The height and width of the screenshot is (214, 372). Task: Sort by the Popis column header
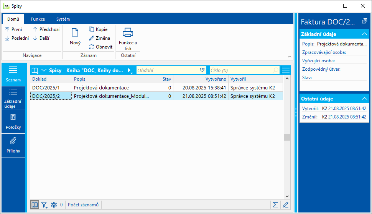pyautogui.click(x=112, y=79)
